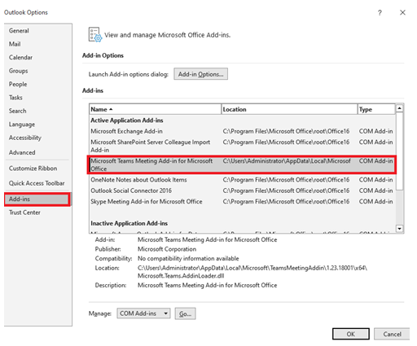This screenshot has height=346, width=417.
Task: Select Microsoft SharePoint Server Colleague Import Add-in
Action: pyautogui.click(x=242, y=146)
